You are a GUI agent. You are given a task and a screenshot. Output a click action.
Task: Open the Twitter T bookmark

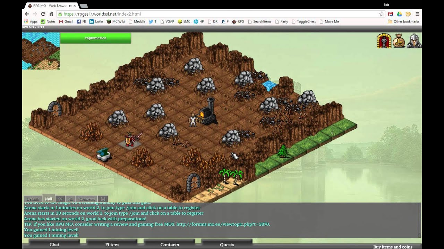pyautogui.click(x=153, y=21)
